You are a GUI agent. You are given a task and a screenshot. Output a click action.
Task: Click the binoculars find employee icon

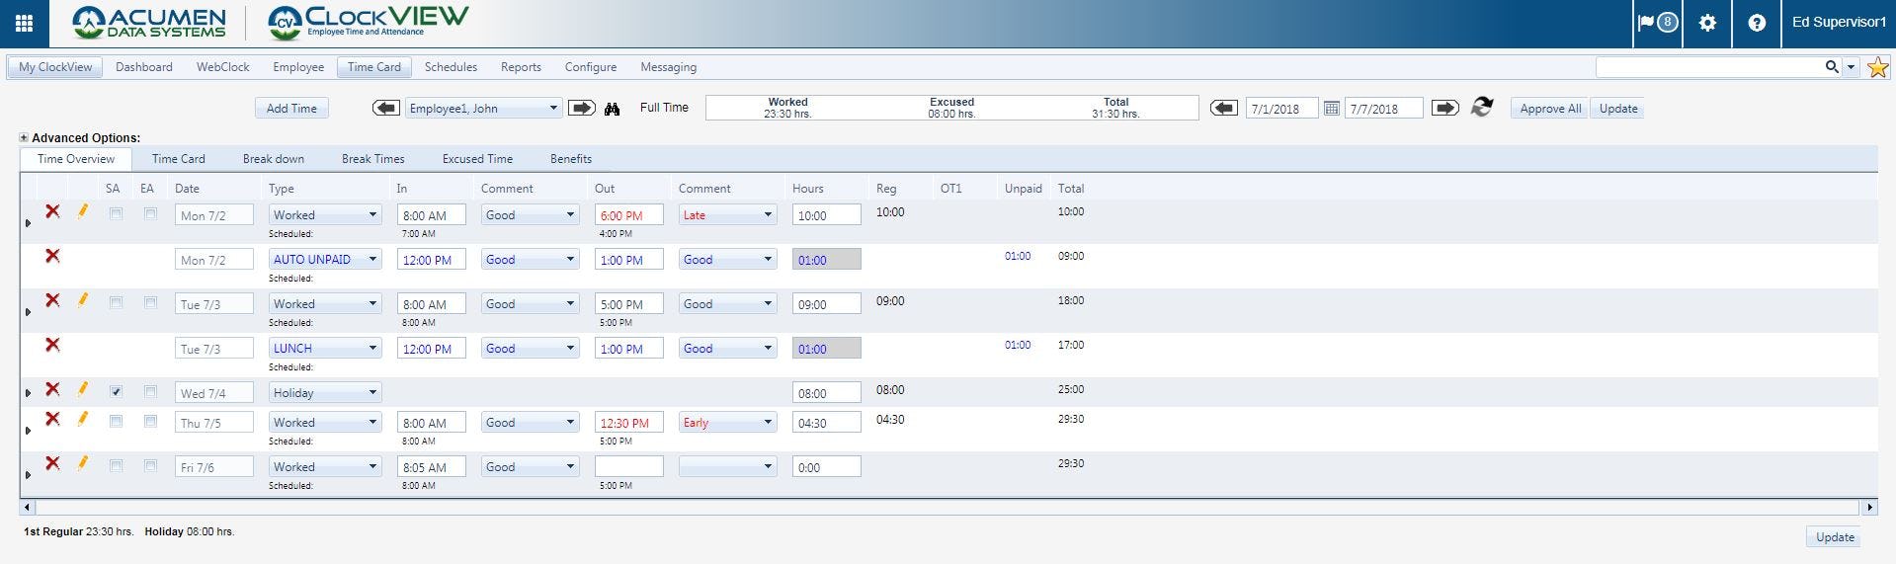point(613,109)
